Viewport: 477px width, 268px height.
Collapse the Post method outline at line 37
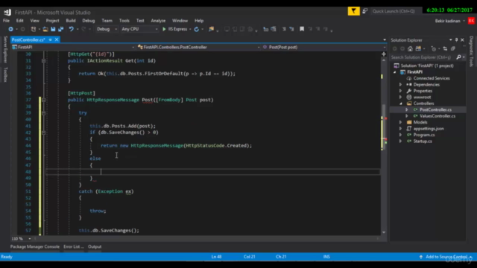click(x=43, y=100)
